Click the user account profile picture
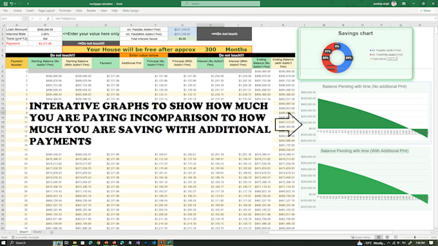 [x=394, y=4]
